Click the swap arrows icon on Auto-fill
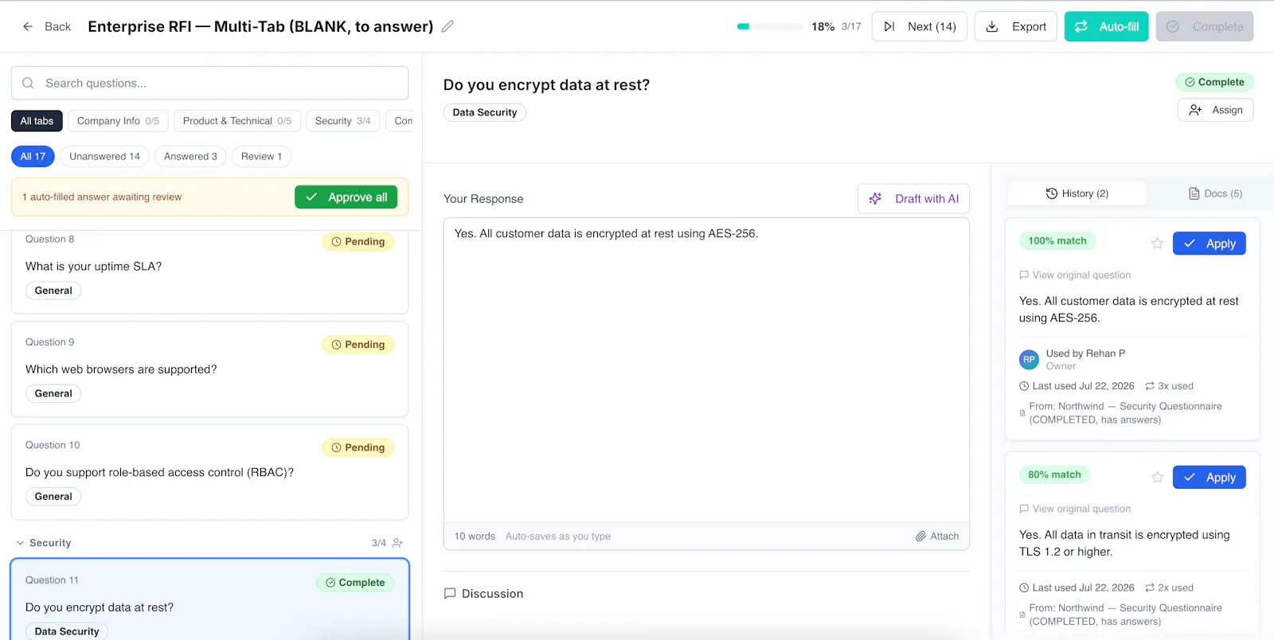This screenshot has width=1274, height=640. point(1081,26)
